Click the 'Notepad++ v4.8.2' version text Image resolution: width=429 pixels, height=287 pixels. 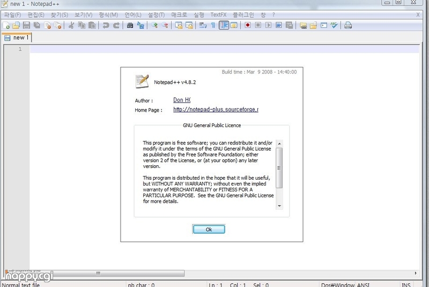(x=175, y=82)
